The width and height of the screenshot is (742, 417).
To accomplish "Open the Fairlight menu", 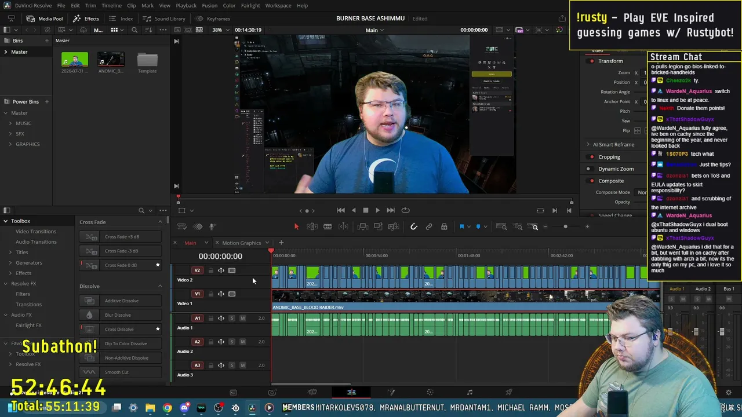I will click(250, 6).
